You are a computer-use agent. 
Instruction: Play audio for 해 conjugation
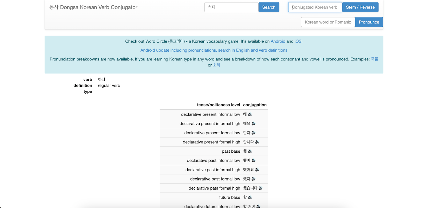click(x=250, y=114)
